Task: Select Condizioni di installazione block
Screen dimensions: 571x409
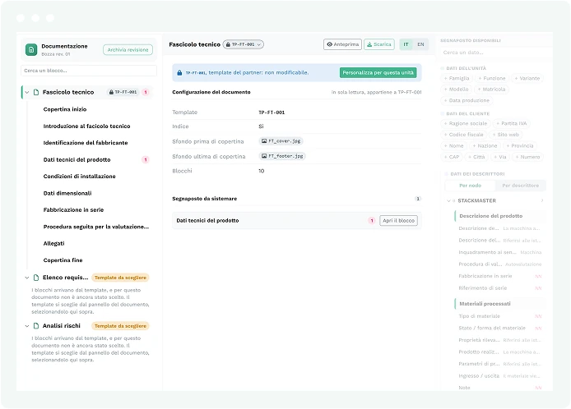Action: click(79, 177)
